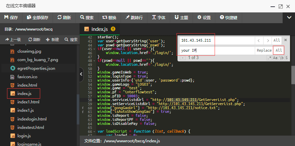295x146 pixels.
Task: Click 刷新 (Refresh) in the top toolbar
Action: [64, 17]
